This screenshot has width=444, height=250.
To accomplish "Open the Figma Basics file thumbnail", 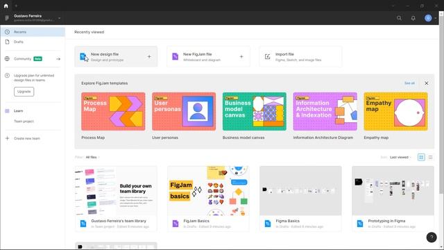I will pyautogui.click(x=300, y=191).
